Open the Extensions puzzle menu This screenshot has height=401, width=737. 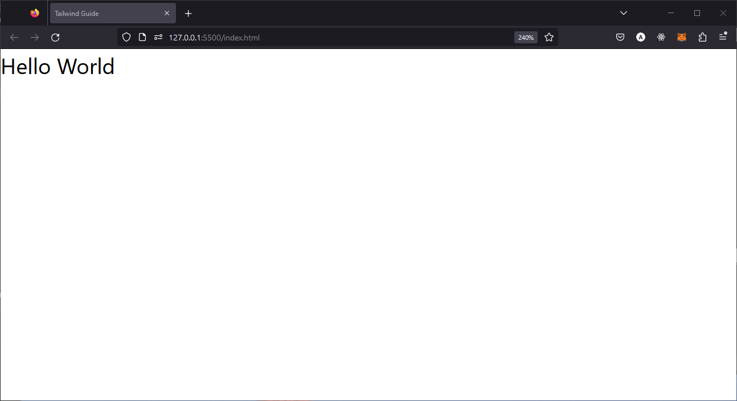tap(702, 38)
